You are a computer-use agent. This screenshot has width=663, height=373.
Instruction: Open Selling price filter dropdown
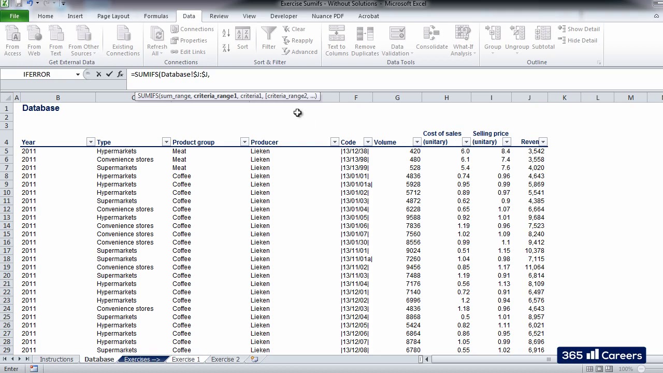507,142
